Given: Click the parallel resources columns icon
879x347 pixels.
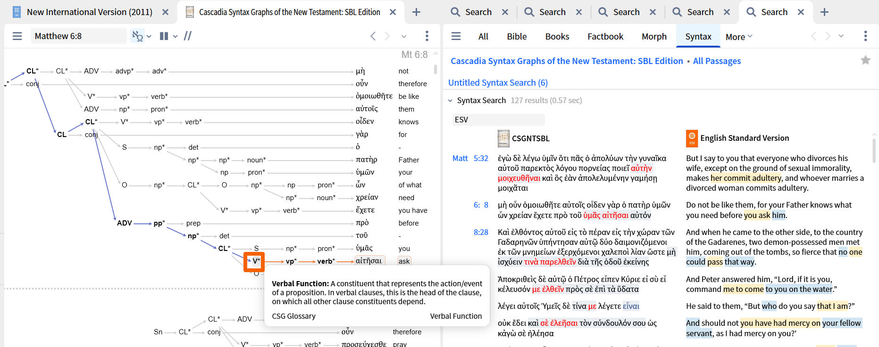Looking at the screenshot, I should click(164, 36).
